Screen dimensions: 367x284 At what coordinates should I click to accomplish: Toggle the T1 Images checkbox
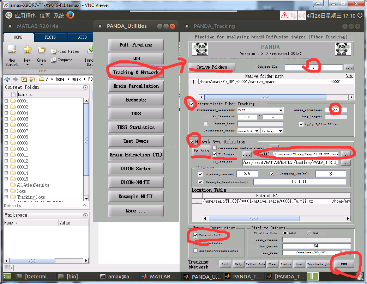pos(215,154)
